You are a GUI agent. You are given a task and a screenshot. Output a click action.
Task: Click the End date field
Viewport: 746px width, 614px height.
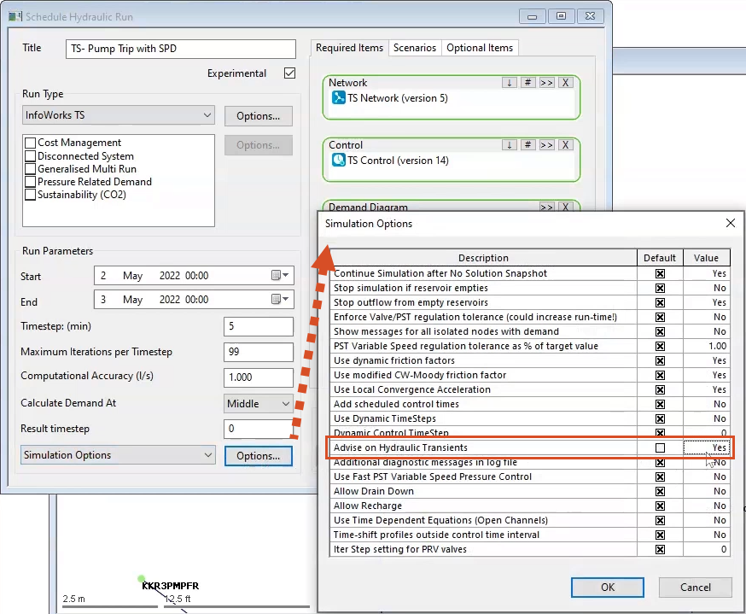point(194,300)
